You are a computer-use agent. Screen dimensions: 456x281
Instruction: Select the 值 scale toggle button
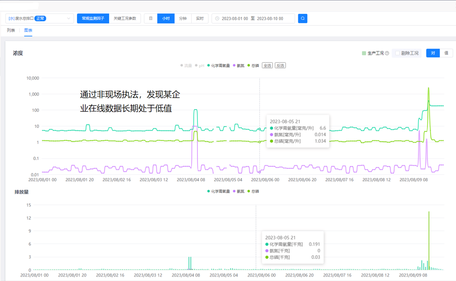pos(446,53)
